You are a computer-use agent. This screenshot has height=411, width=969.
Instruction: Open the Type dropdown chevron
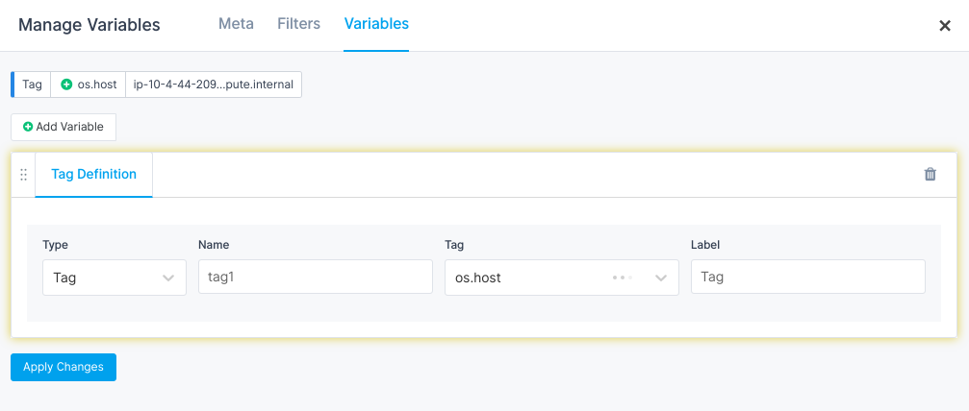click(168, 278)
